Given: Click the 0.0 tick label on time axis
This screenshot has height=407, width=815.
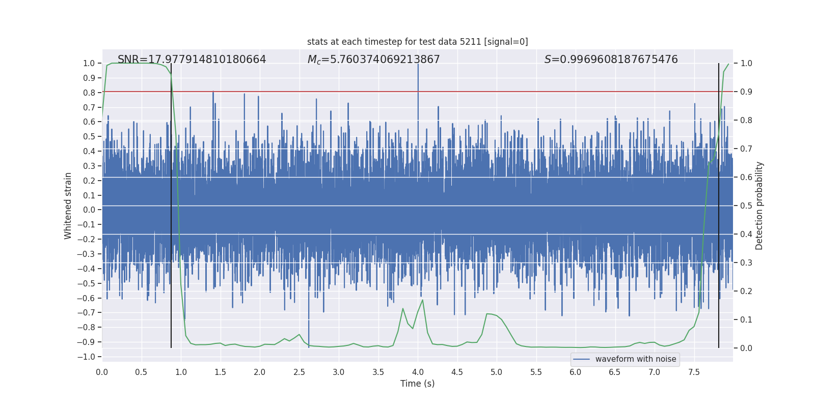Looking at the screenshot, I should 102,372.
